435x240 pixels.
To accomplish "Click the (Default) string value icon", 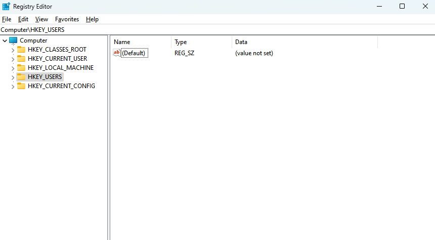I will click(117, 53).
